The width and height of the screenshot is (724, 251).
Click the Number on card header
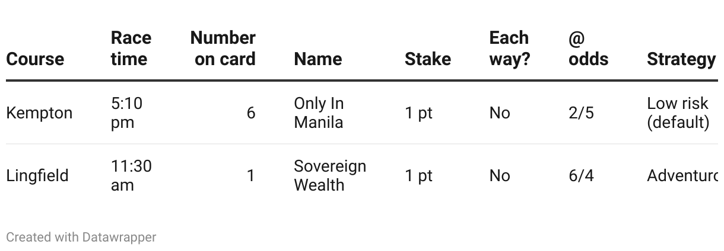click(x=223, y=48)
